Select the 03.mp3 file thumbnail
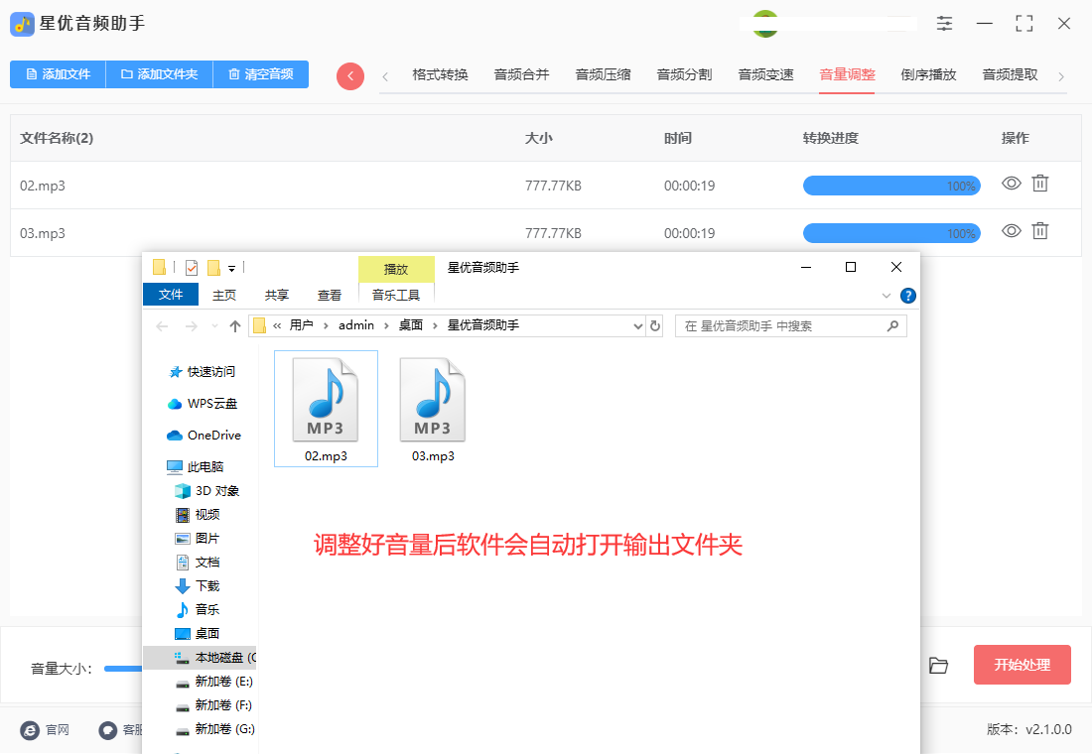The width and height of the screenshot is (1092, 754). (433, 409)
